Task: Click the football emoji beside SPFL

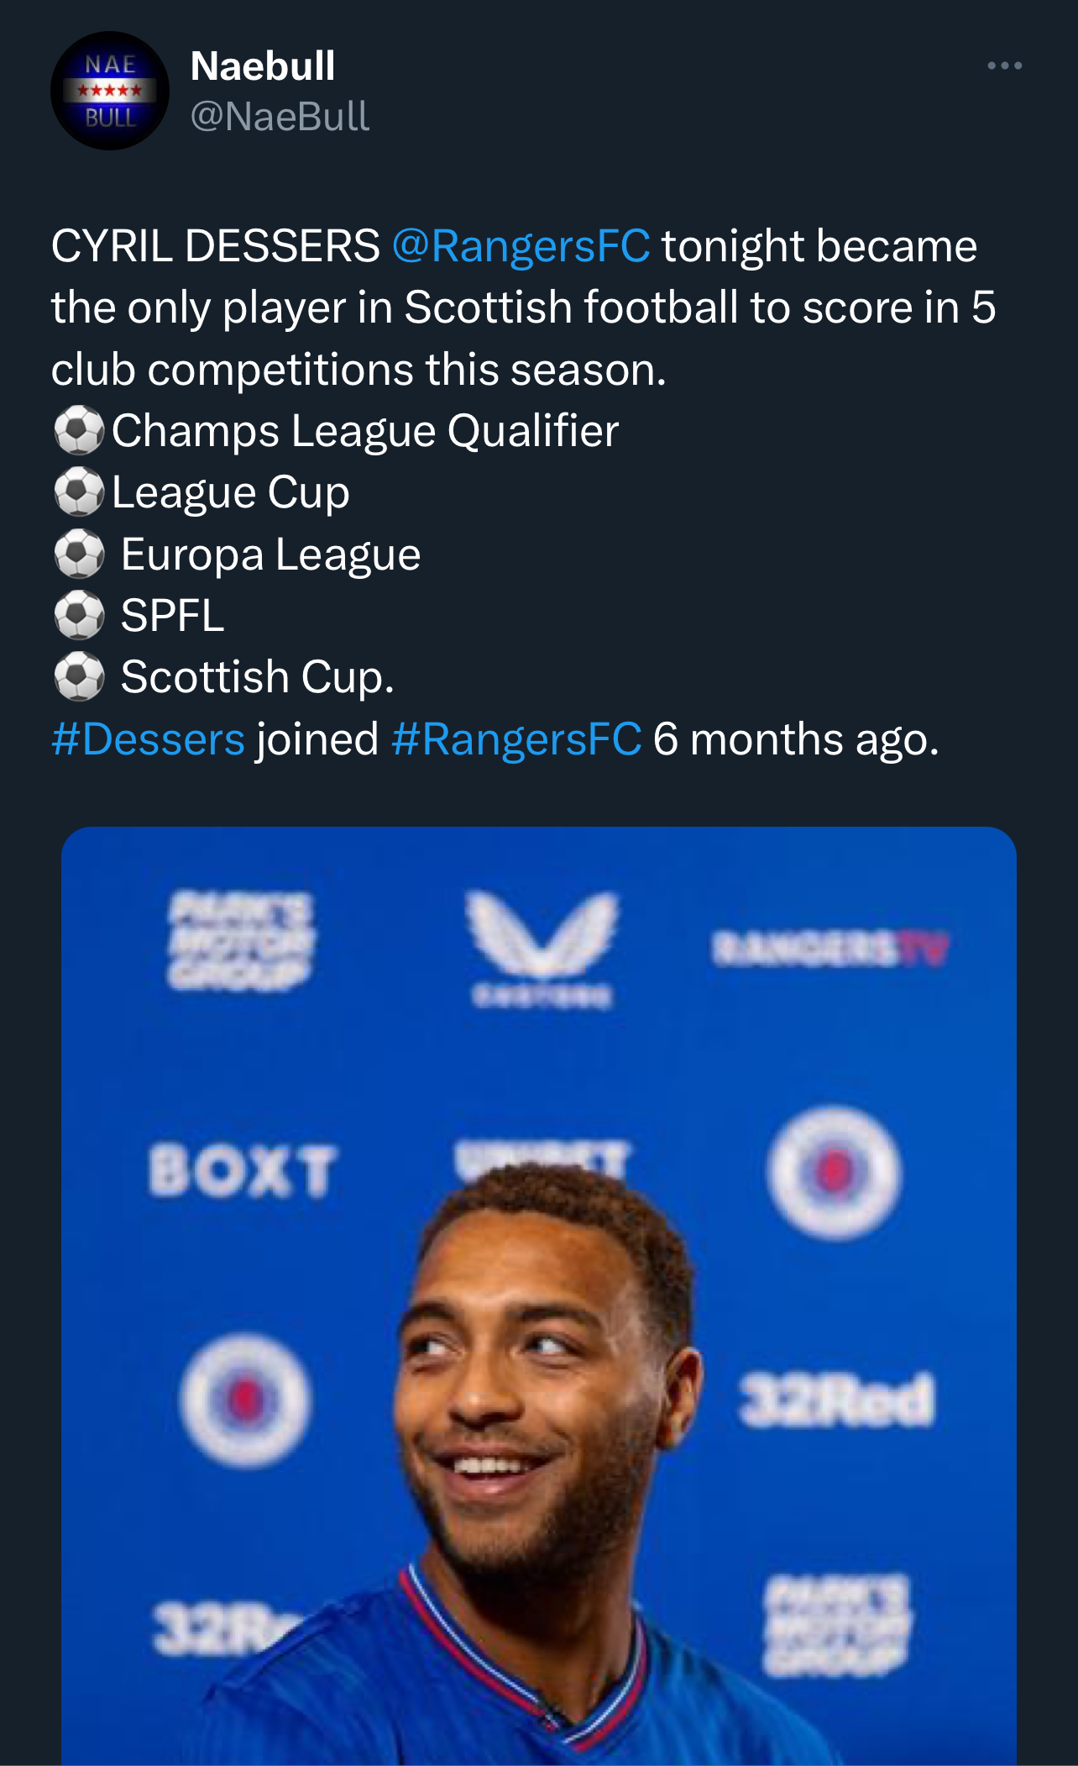Action: tap(79, 616)
